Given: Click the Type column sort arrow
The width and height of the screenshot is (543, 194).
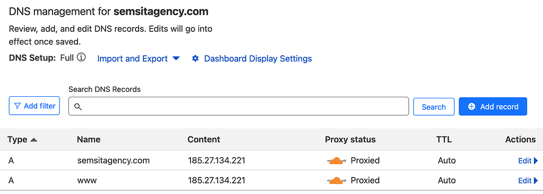Looking at the screenshot, I should [33, 140].
